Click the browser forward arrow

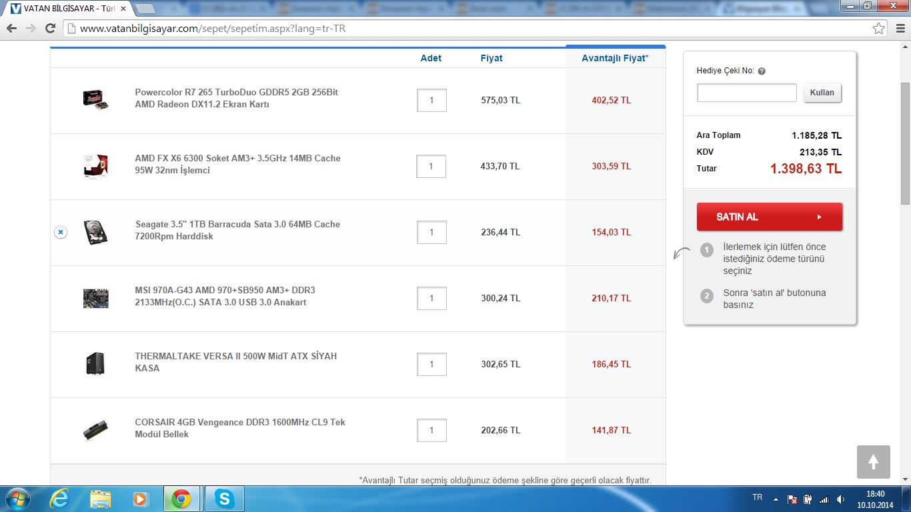[x=31, y=29]
